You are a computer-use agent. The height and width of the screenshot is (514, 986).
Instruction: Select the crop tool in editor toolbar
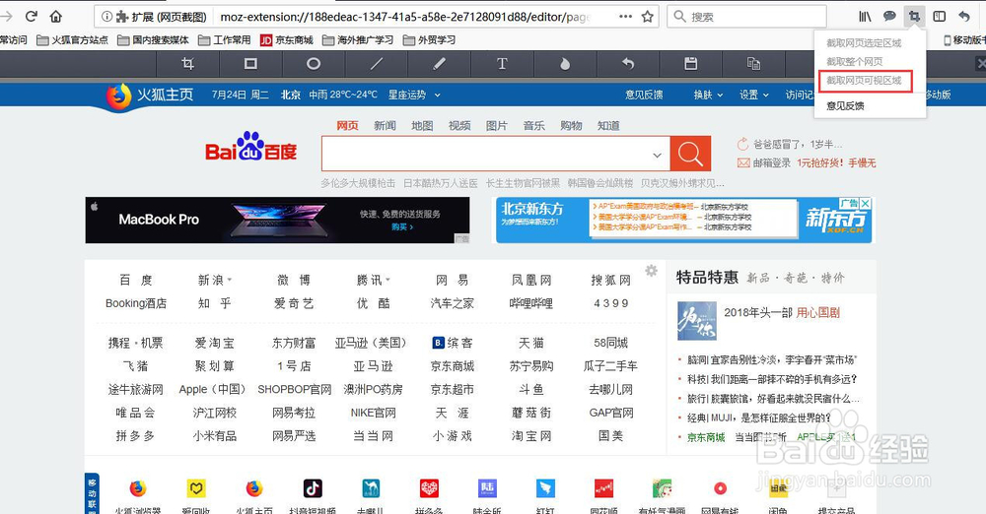point(187,63)
